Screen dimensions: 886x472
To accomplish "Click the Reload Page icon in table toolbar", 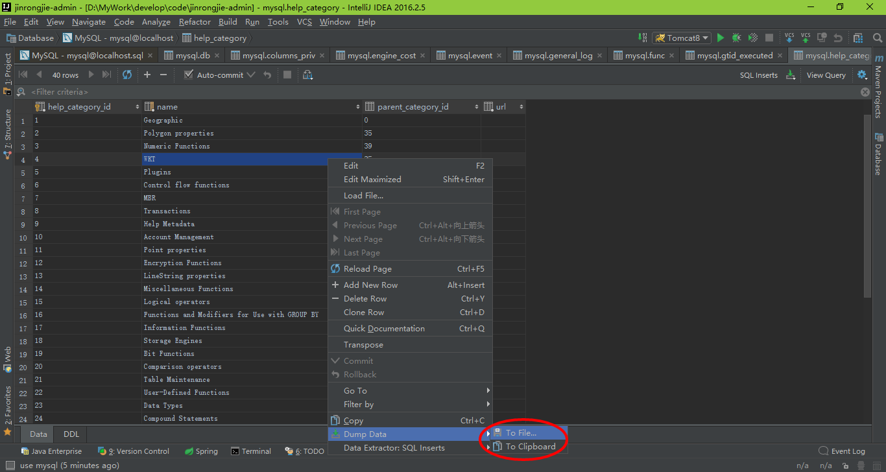I will pyautogui.click(x=127, y=75).
